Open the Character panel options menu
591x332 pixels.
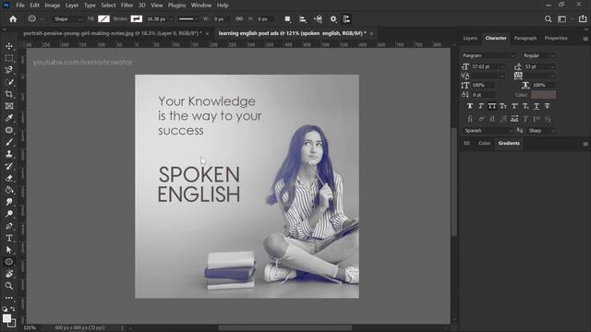point(585,39)
